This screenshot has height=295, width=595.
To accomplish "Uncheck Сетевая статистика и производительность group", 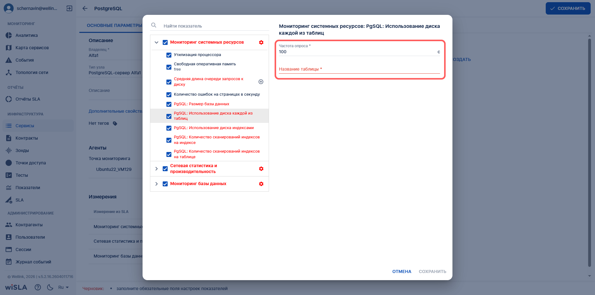I will tap(165, 169).
